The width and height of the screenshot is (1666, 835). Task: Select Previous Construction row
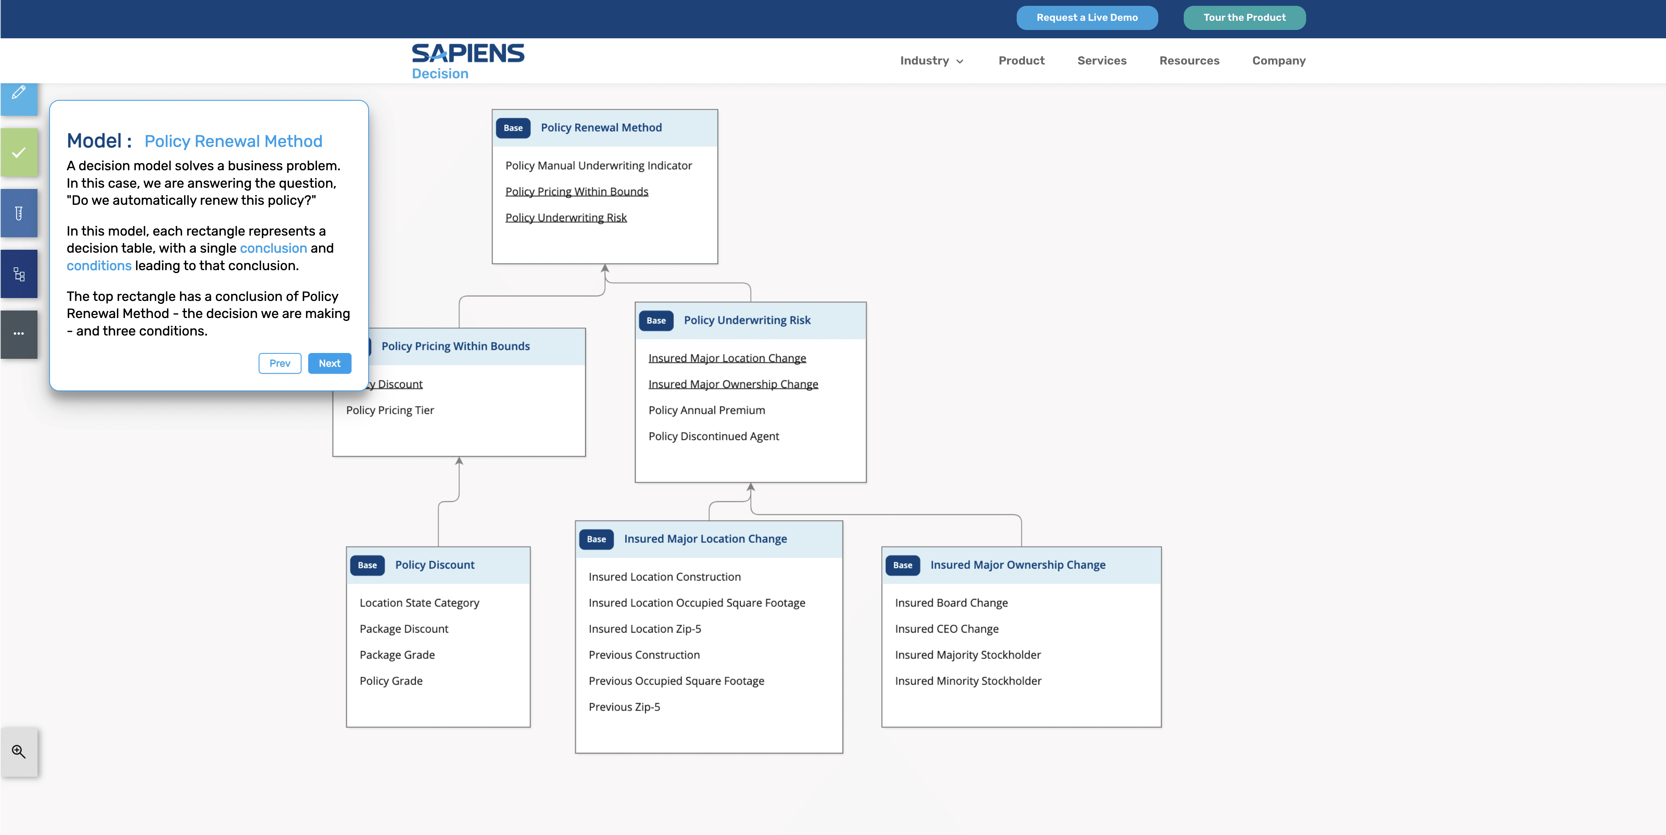tap(643, 655)
